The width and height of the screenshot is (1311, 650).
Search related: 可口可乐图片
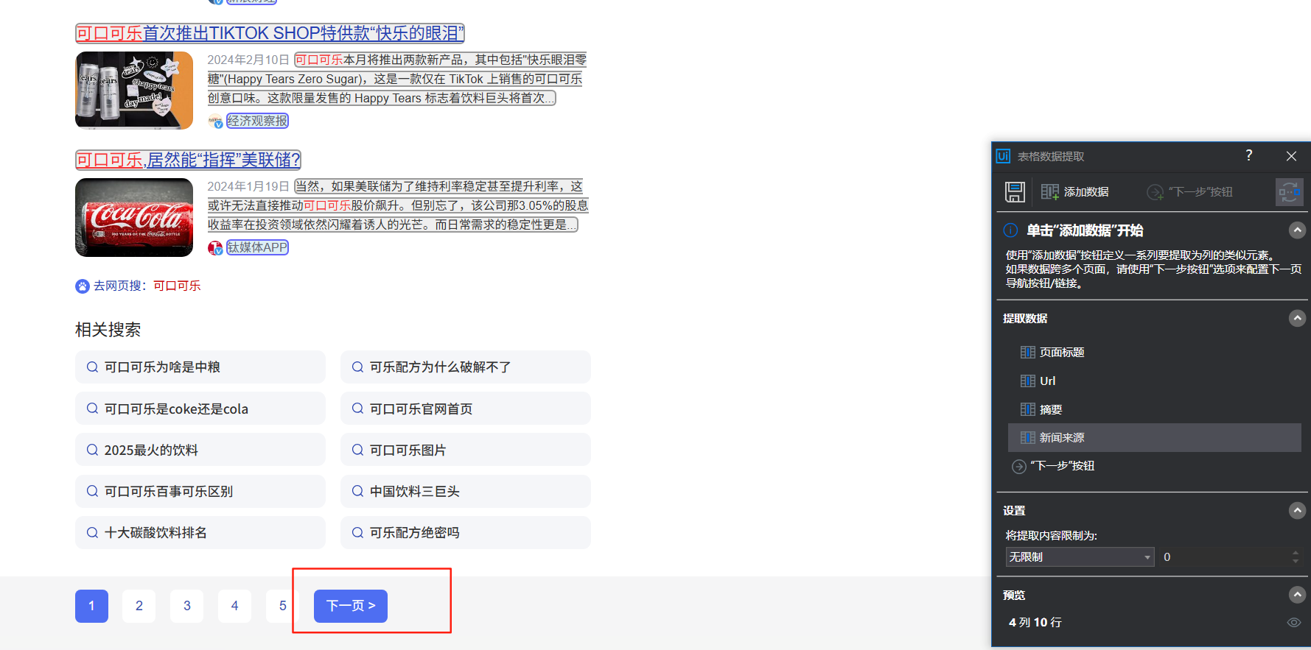point(466,450)
